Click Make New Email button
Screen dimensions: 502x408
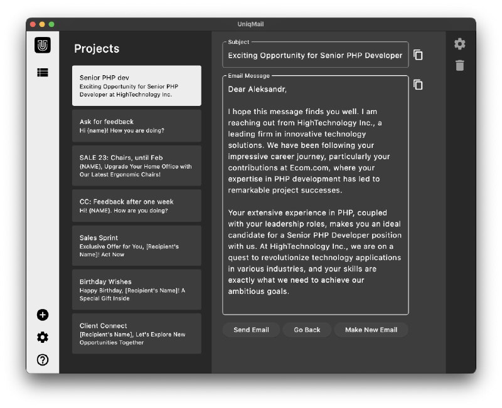371,330
